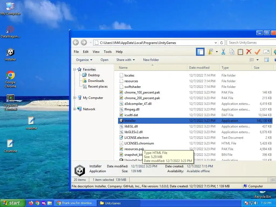Click the Properties card toolbar icon
This screenshot has width=276, height=207.
(x=266, y=52)
